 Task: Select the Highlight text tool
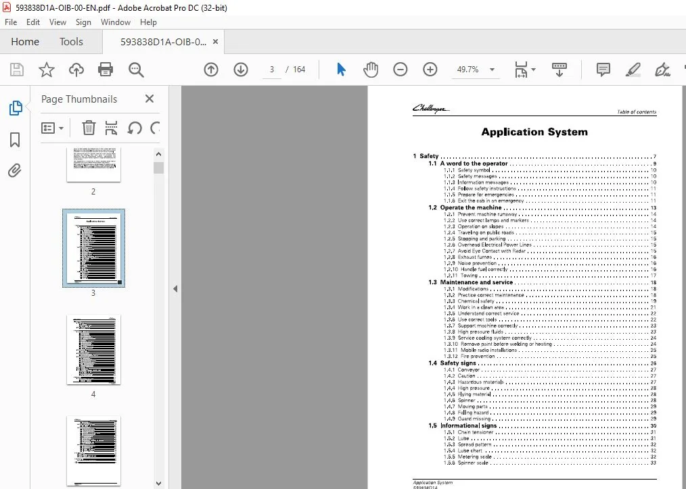[x=633, y=70]
